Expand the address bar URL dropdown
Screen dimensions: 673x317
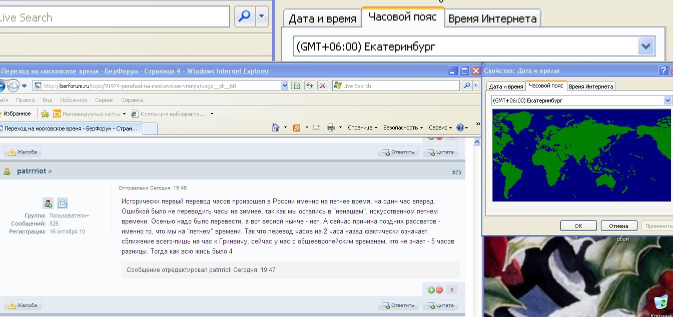[x=285, y=85]
